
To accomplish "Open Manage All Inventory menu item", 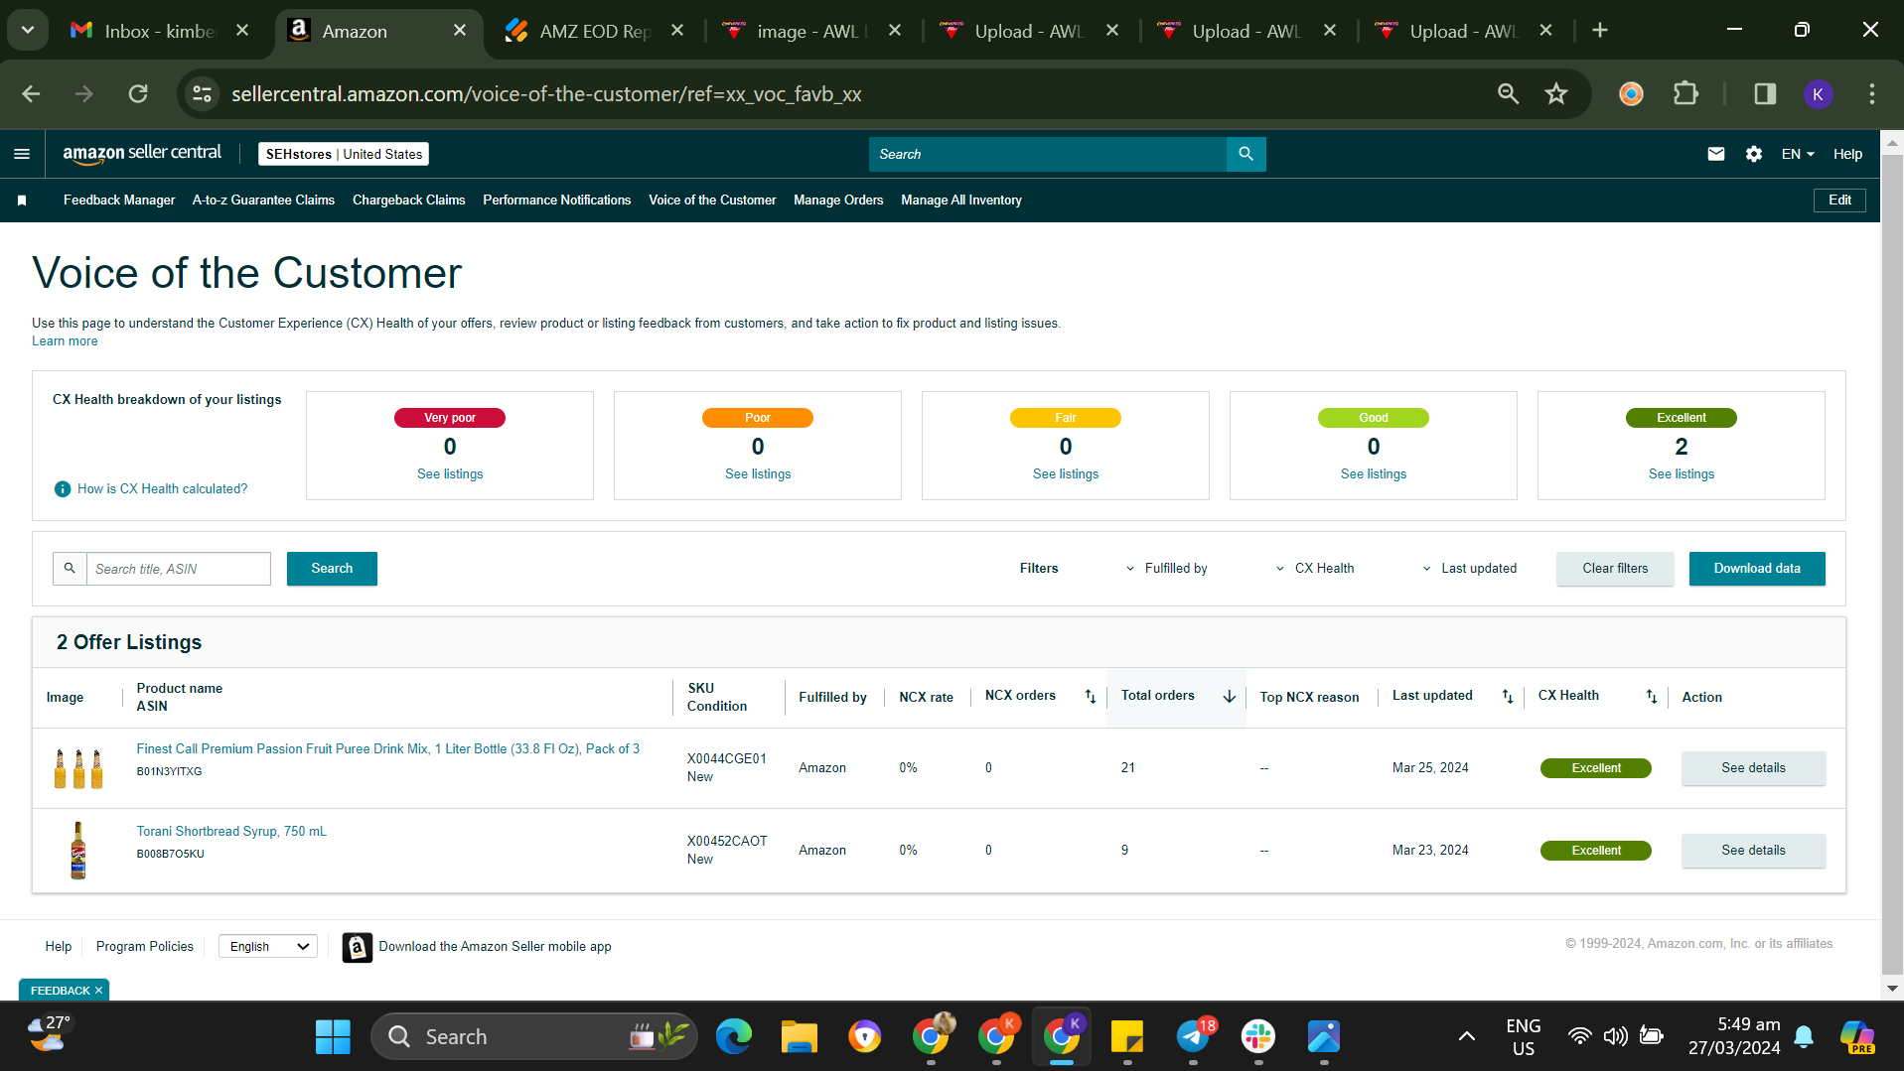I will (x=961, y=201).
